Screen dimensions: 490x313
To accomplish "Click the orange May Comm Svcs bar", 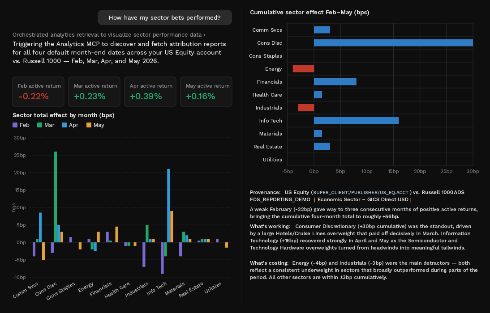I will click(43, 251).
